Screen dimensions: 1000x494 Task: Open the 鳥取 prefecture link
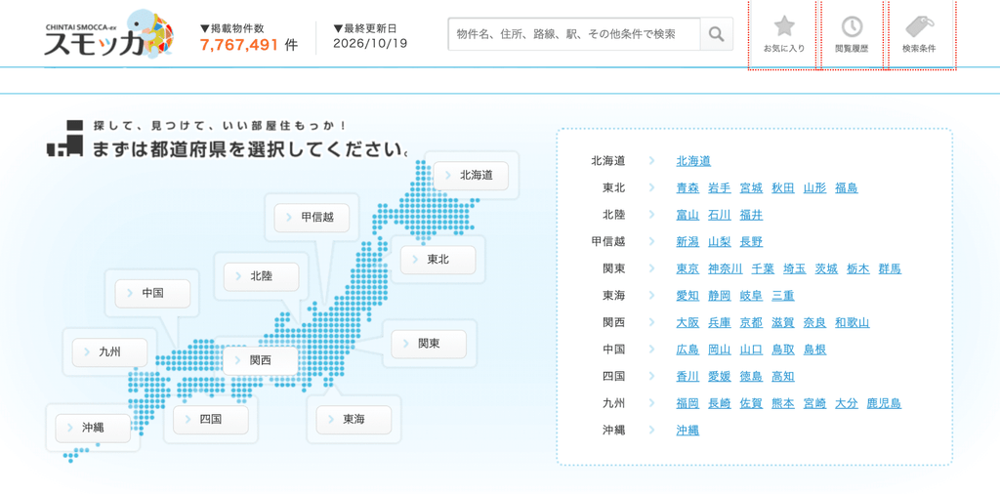[783, 350]
